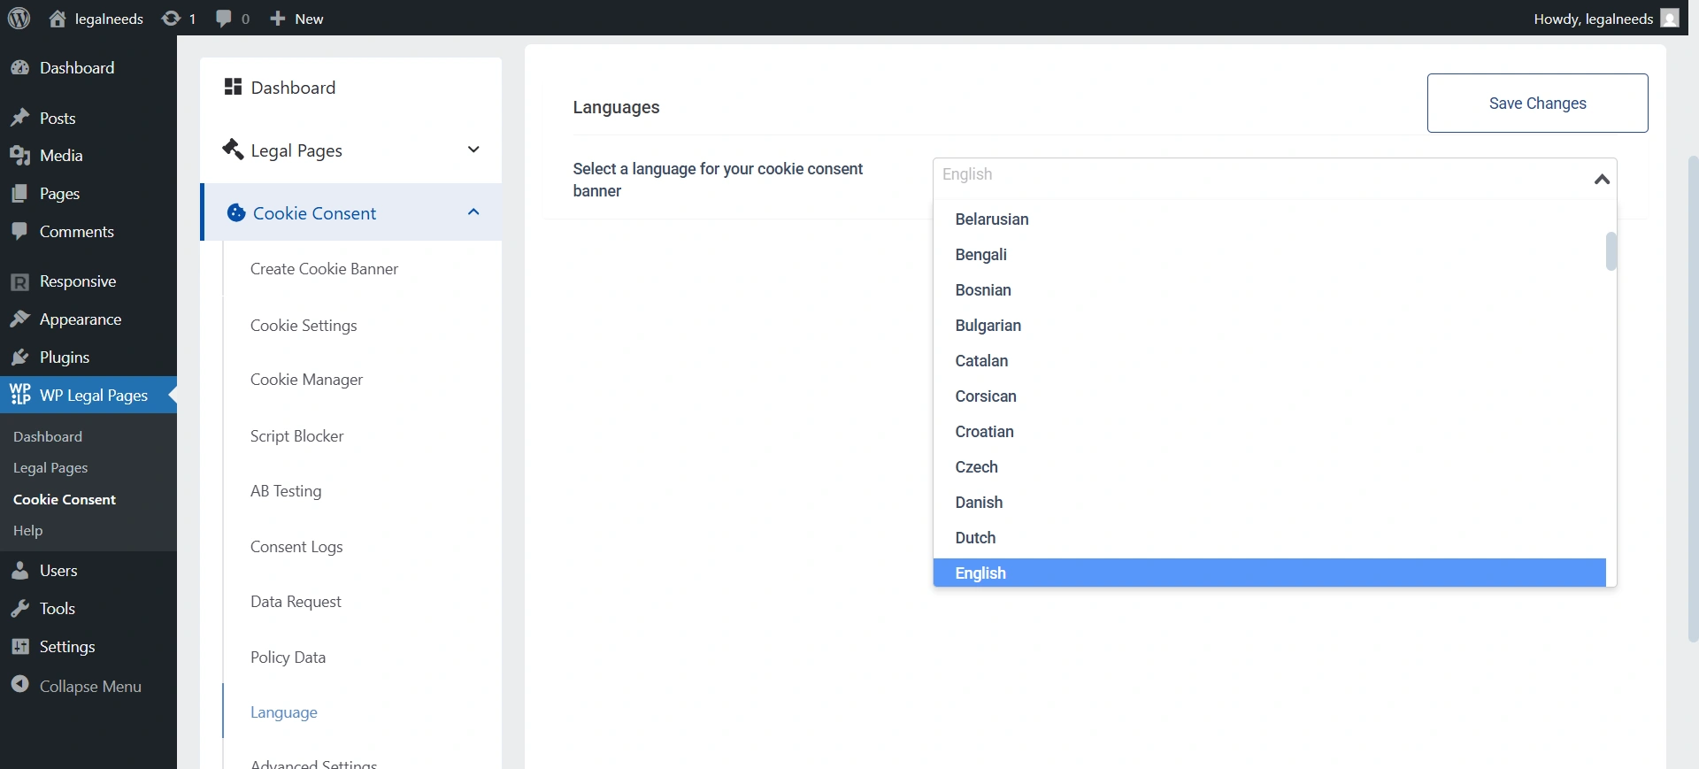Click the WP Legal Pages logo icon
This screenshot has height=769, width=1699.
point(19,395)
